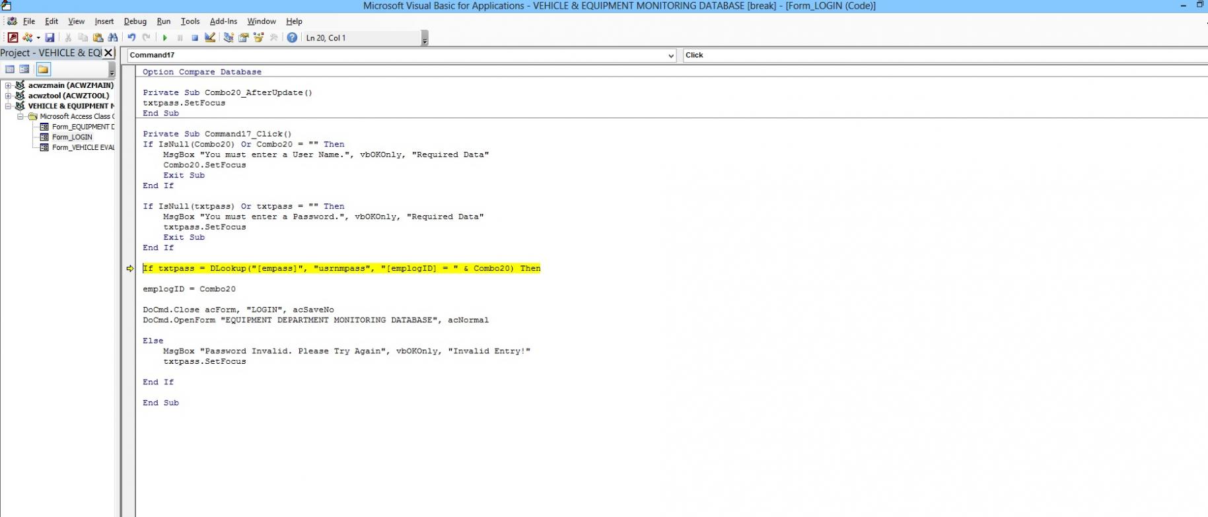Open Project pane toolbar overflow arrow
This screenshot has height=517, width=1208.
pos(112,70)
